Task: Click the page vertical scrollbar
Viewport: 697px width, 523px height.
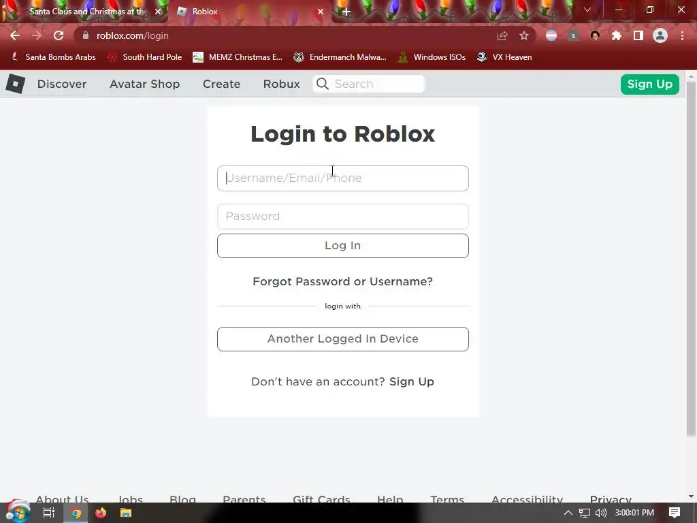Action: (692, 258)
